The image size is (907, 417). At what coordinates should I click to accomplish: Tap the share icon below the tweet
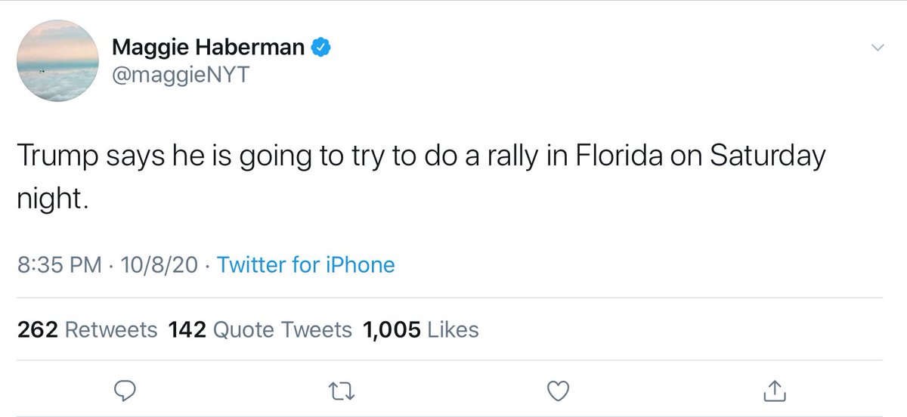pyautogui.click(x=773, y=390)
